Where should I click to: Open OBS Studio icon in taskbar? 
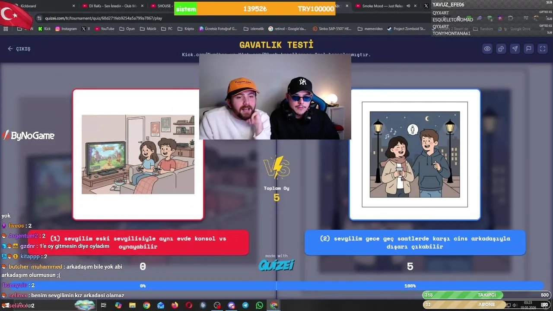(x=217, y=305)
